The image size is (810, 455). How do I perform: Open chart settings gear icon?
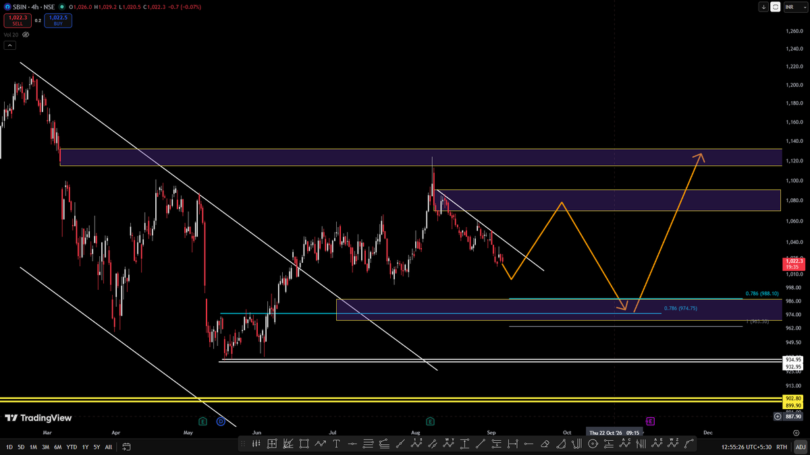pos(796,432)
